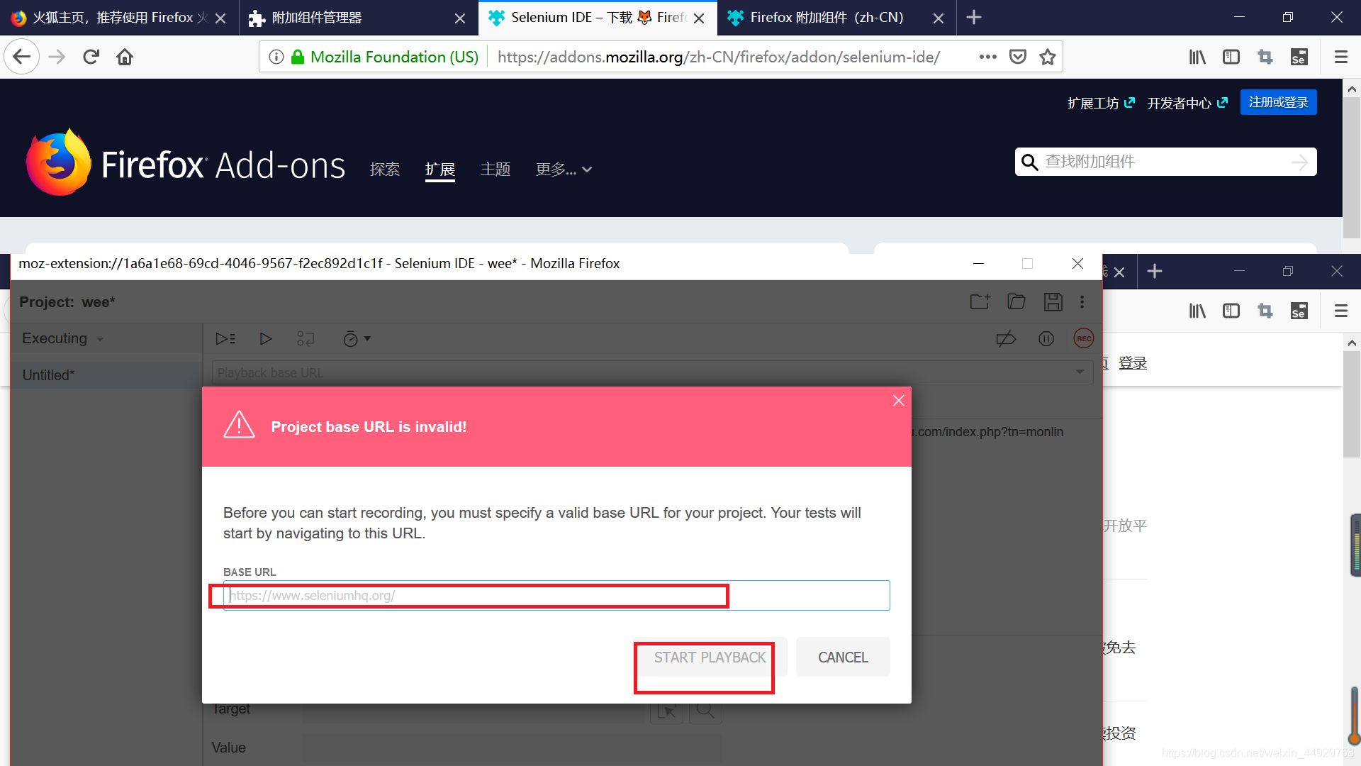Viewport: 1361px width, 766px height.
Task: Open new tab plus in background window
Action: (1155, 271)
